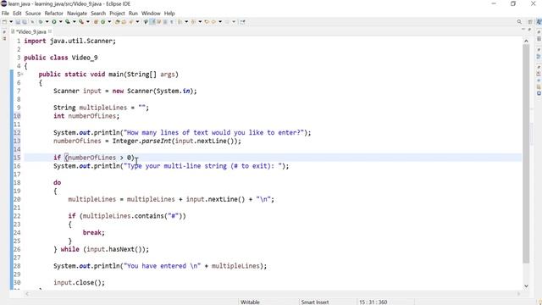Switch to the Java perspective icon
The image size is (542, 305).
(x=539, y=22)
